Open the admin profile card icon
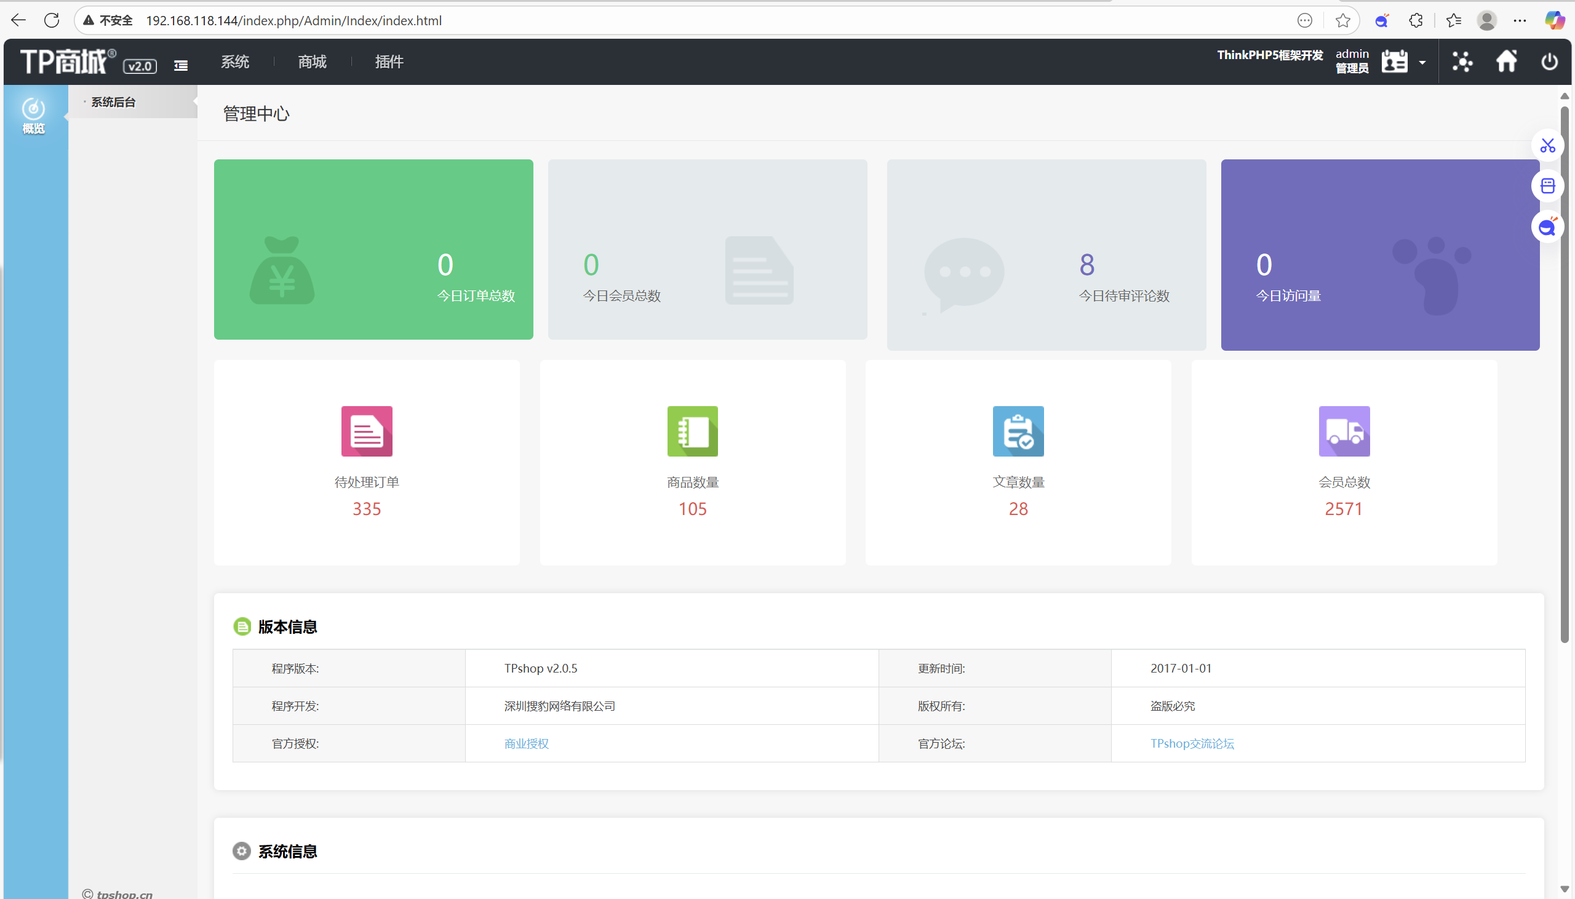Image resolution: width=1575 pixels, height=899 pixels. [x=1394, y=62]
